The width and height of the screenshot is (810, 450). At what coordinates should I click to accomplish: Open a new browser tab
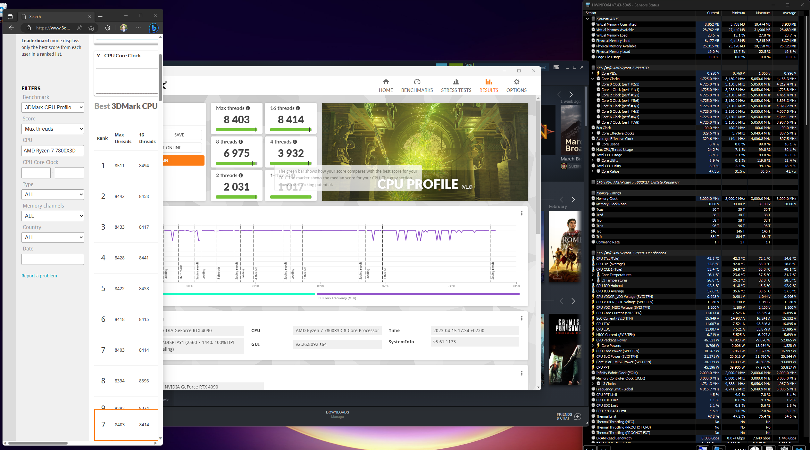(x=100, y=17)
